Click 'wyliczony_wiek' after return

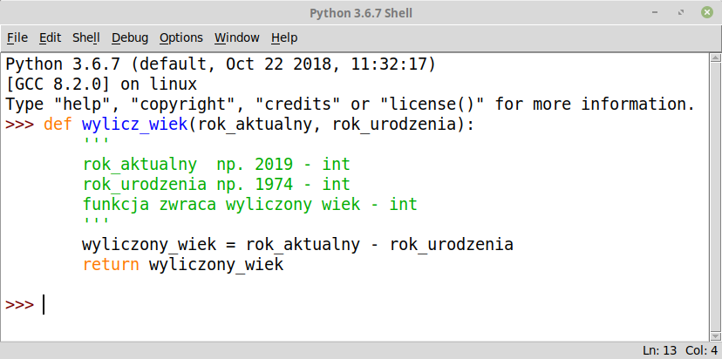click(216, 264)
